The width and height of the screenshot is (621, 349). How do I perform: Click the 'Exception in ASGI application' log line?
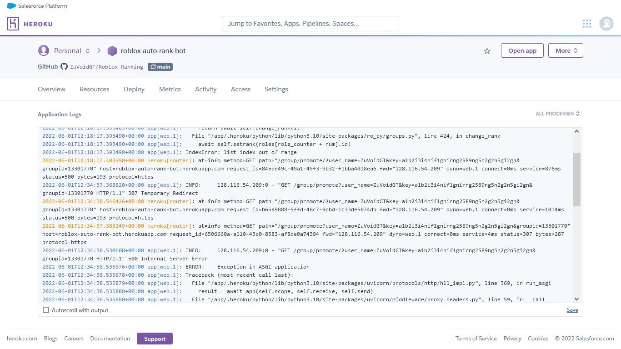click(263, 267)
